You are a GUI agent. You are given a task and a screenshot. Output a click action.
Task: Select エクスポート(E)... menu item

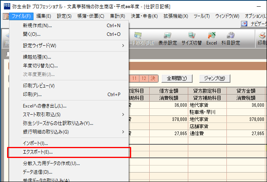pyautogui.click(x=69, y=152)
